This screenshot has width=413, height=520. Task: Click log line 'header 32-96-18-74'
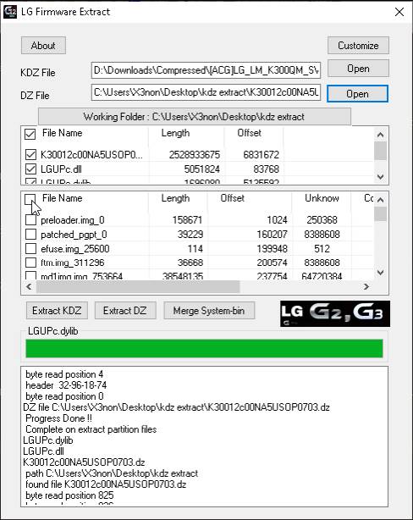pyautogui.click(x=66, y=385)
